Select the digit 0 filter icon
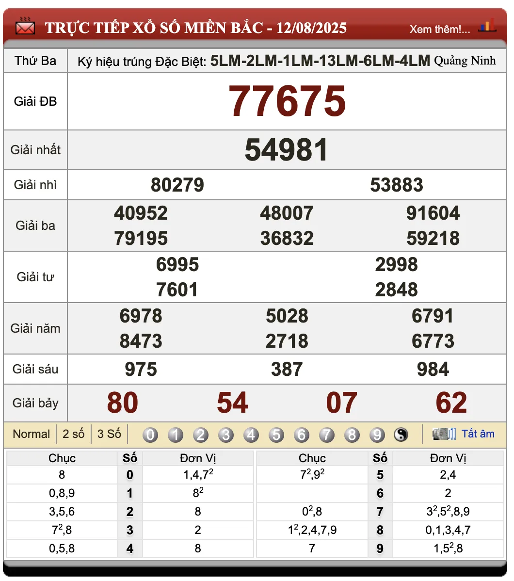Viewport: 514px width, 581px height. tap(150, 435)
